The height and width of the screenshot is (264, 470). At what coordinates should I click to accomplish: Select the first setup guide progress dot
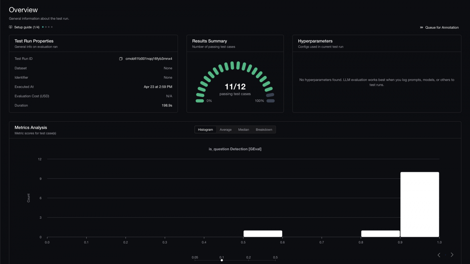[43, 27]
